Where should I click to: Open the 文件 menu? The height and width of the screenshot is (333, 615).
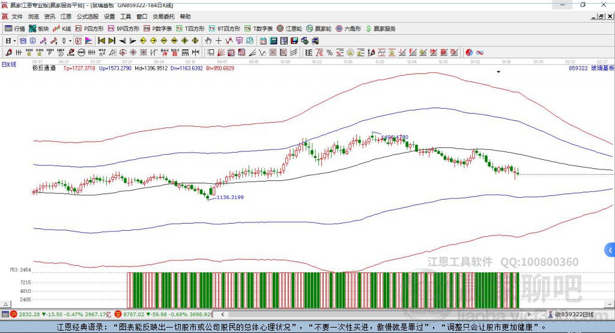tap(17, 16)
